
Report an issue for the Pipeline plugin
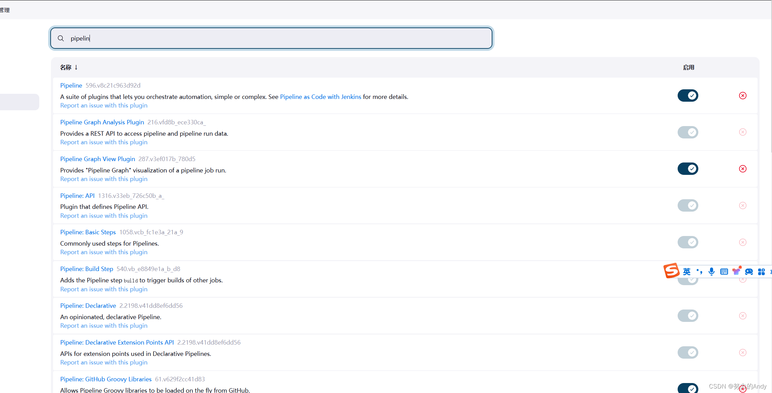tap(104, 105)
